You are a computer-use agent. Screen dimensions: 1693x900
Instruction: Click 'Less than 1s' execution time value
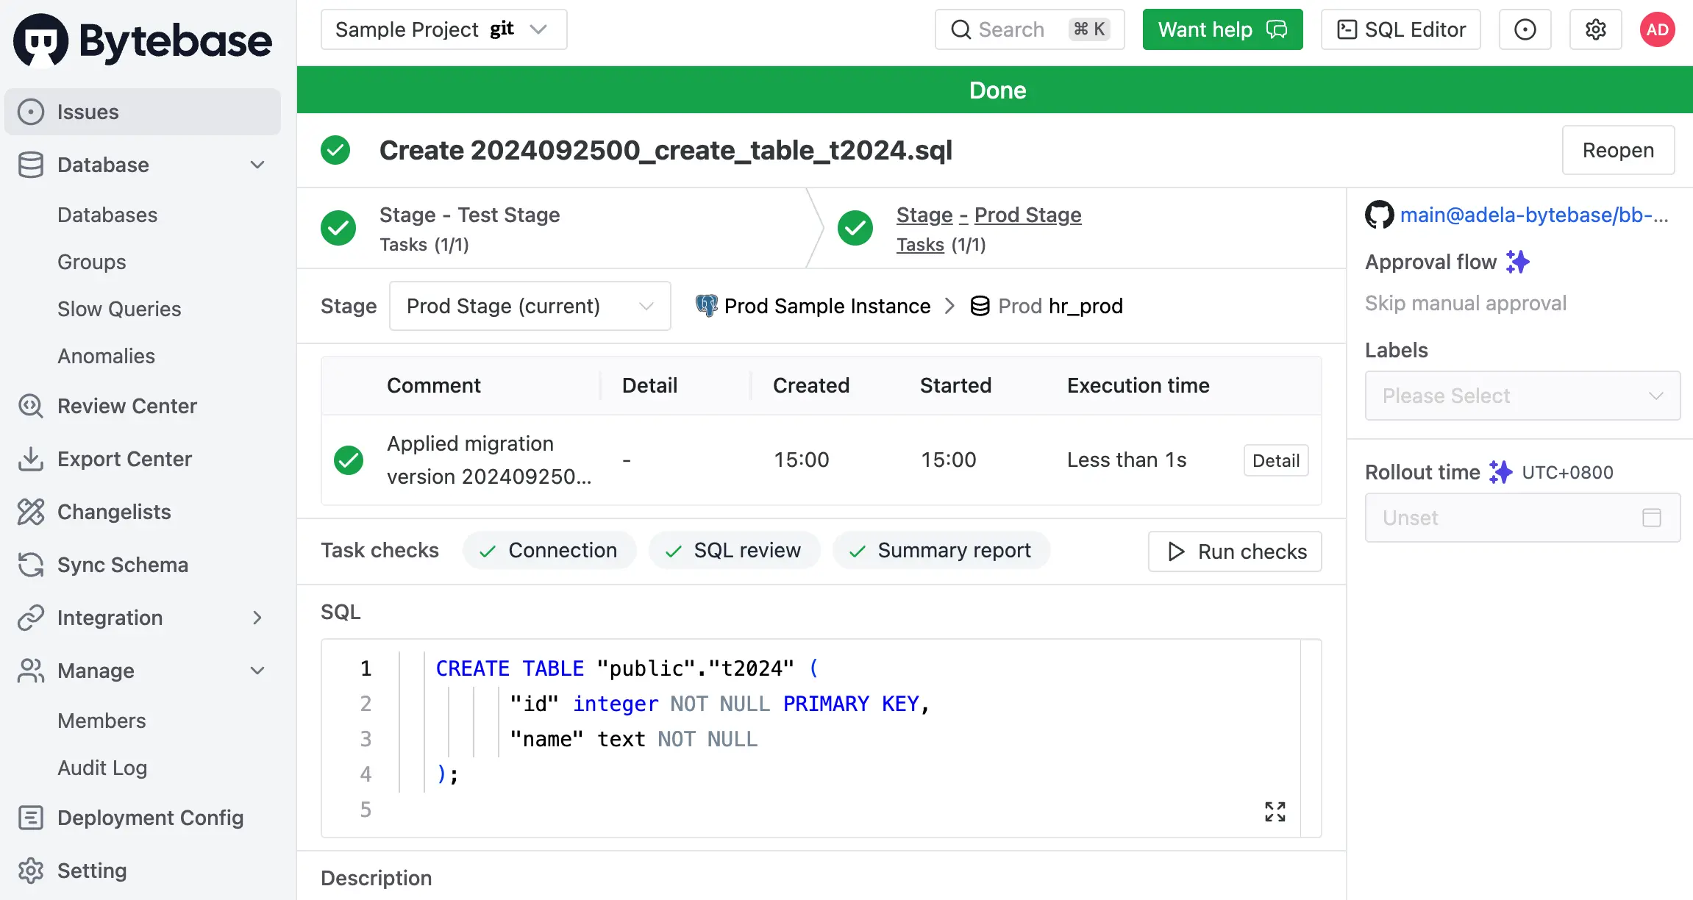(1127, 460)
